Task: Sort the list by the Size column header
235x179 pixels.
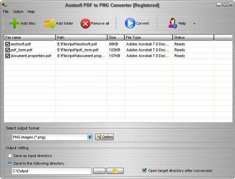Action: 116,38
